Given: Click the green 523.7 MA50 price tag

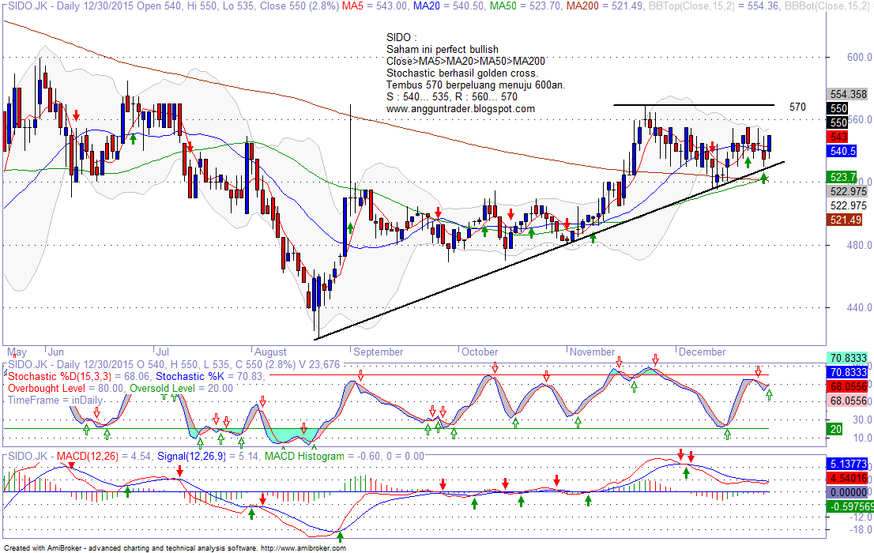Looking at the screenshot, I should pyautogui.click(x=842, y=177).
